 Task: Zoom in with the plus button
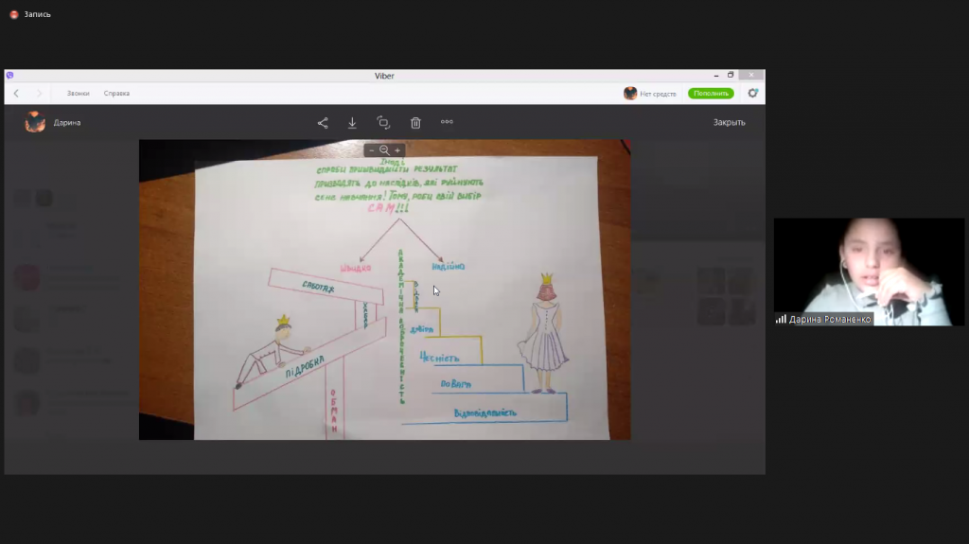pyautogui.click(x=397, y=150)
